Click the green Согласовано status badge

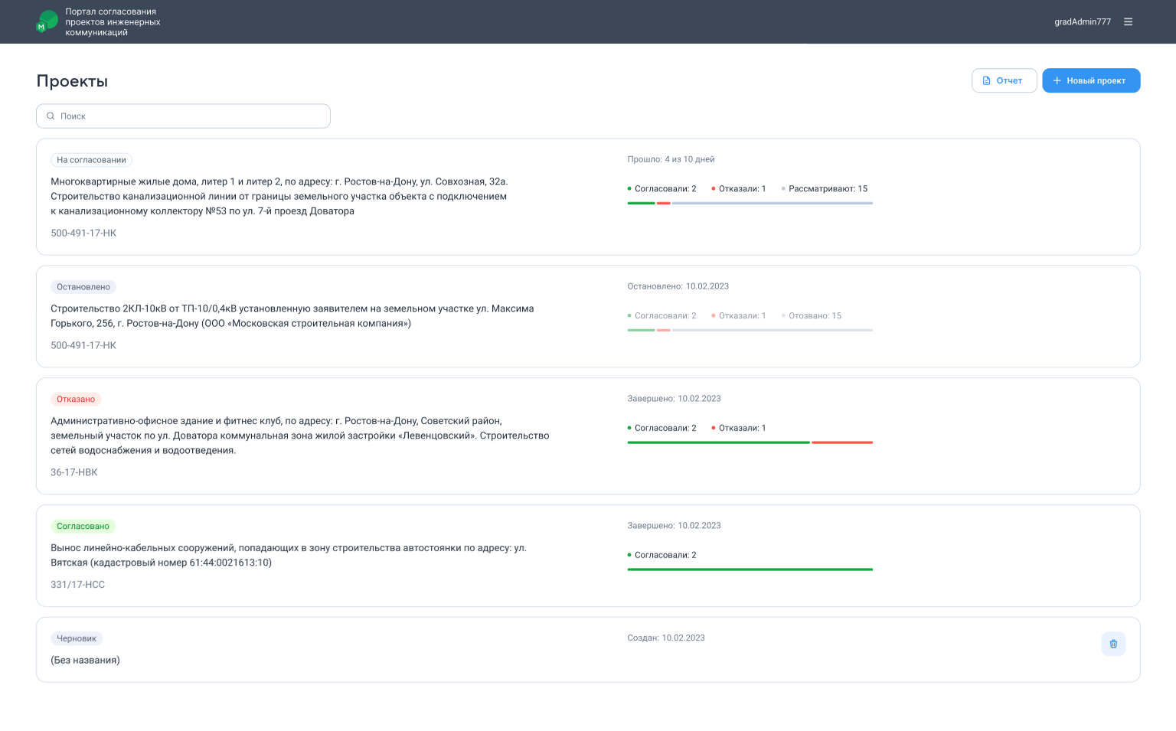[83, 526]
